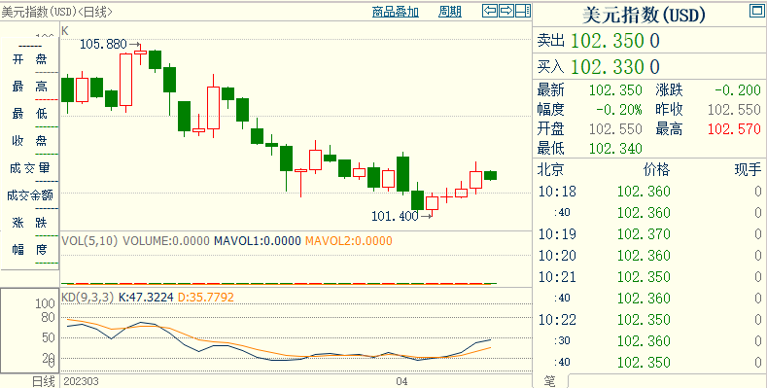Screen dimensions: 767x388
Task: Select the 日线 label at bottom left
Action: coord(43,381)
